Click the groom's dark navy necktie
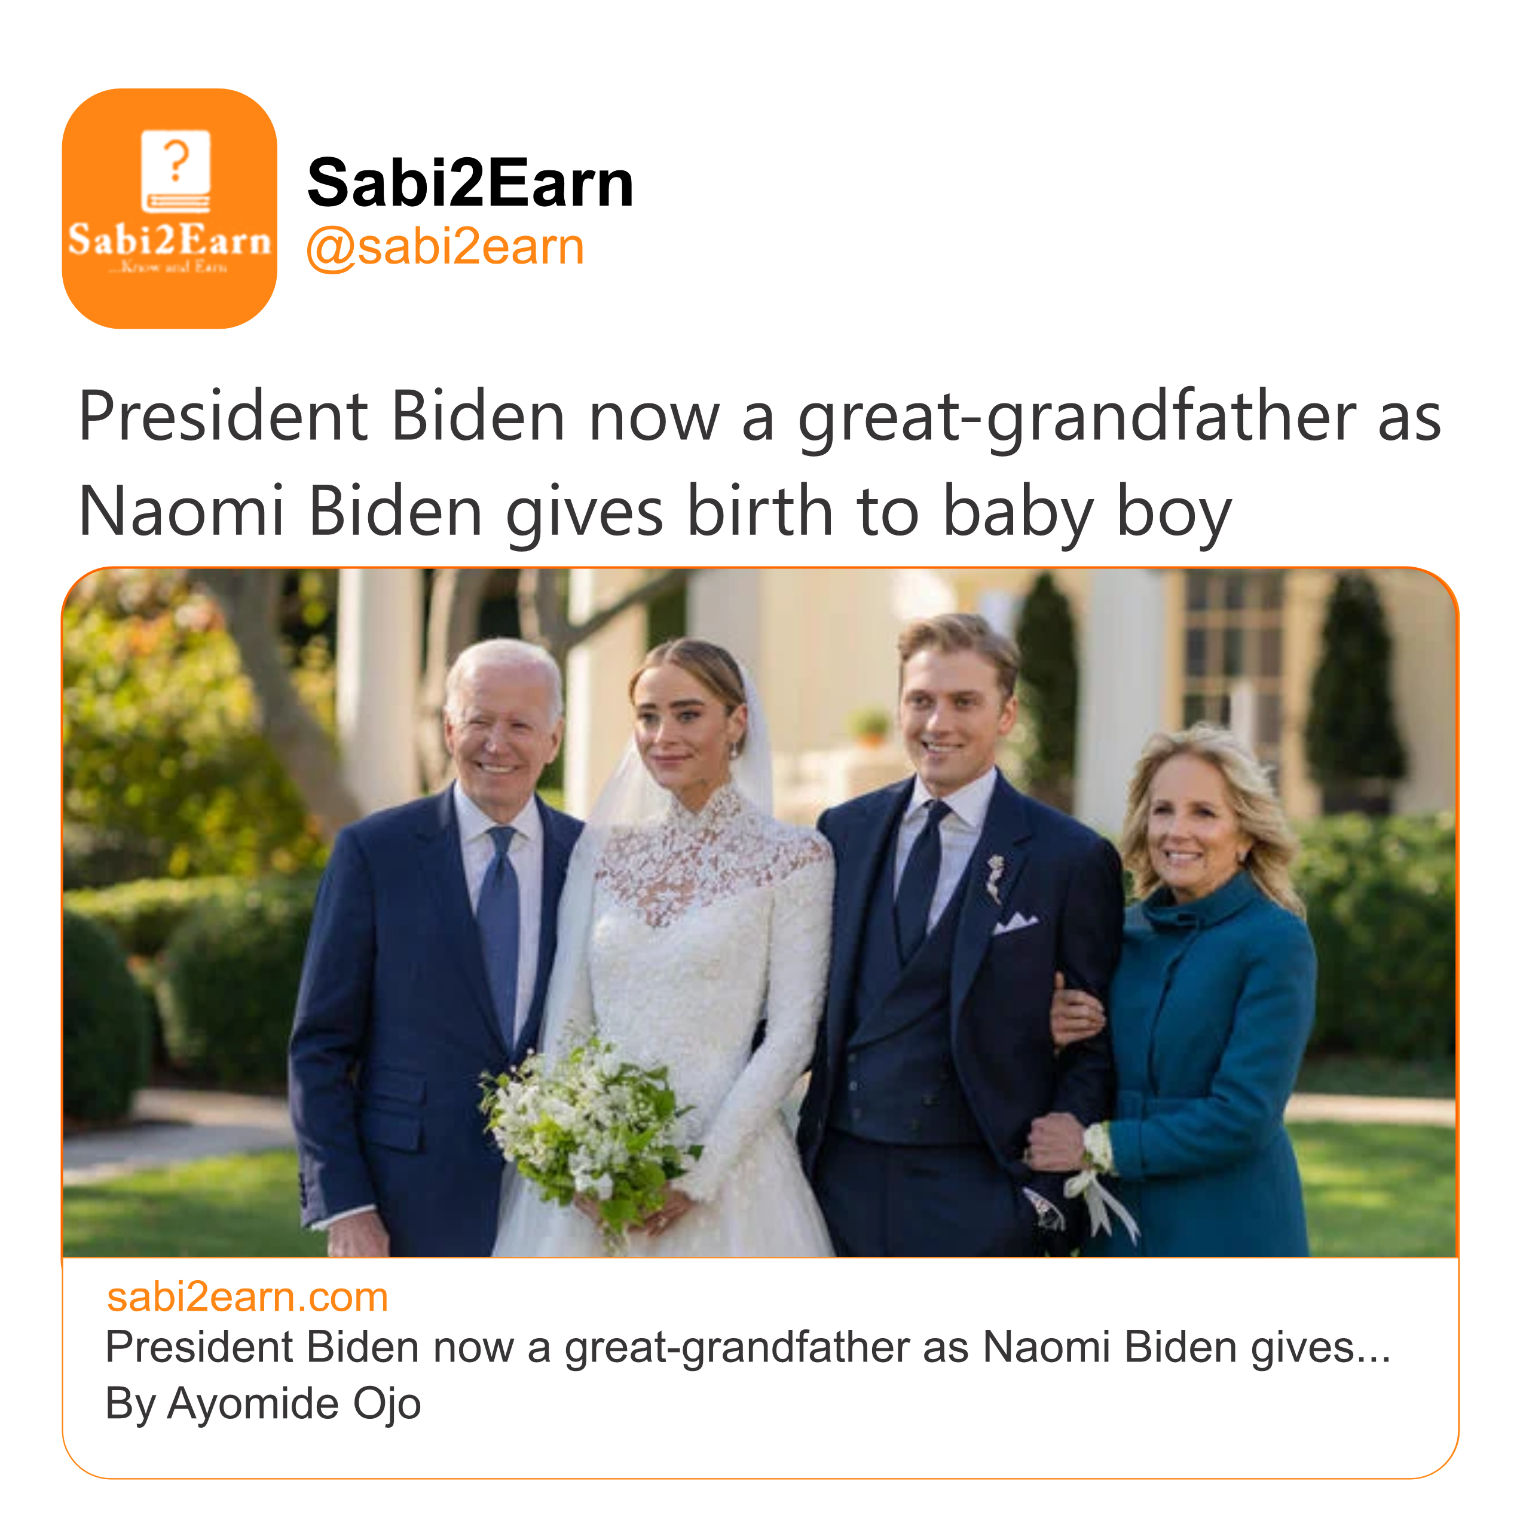Screen dimensions: 1520x1533 coord(923,873)
